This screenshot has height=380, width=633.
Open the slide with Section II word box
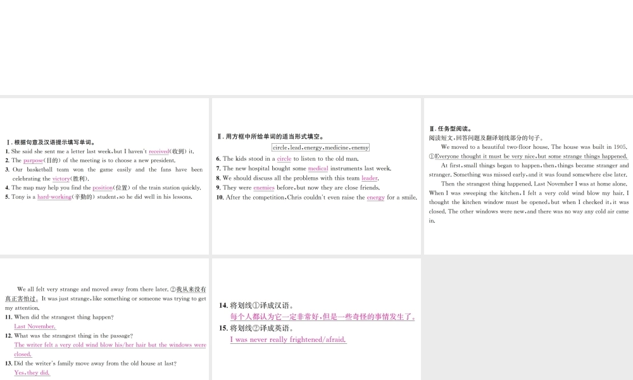coord(316,176)
